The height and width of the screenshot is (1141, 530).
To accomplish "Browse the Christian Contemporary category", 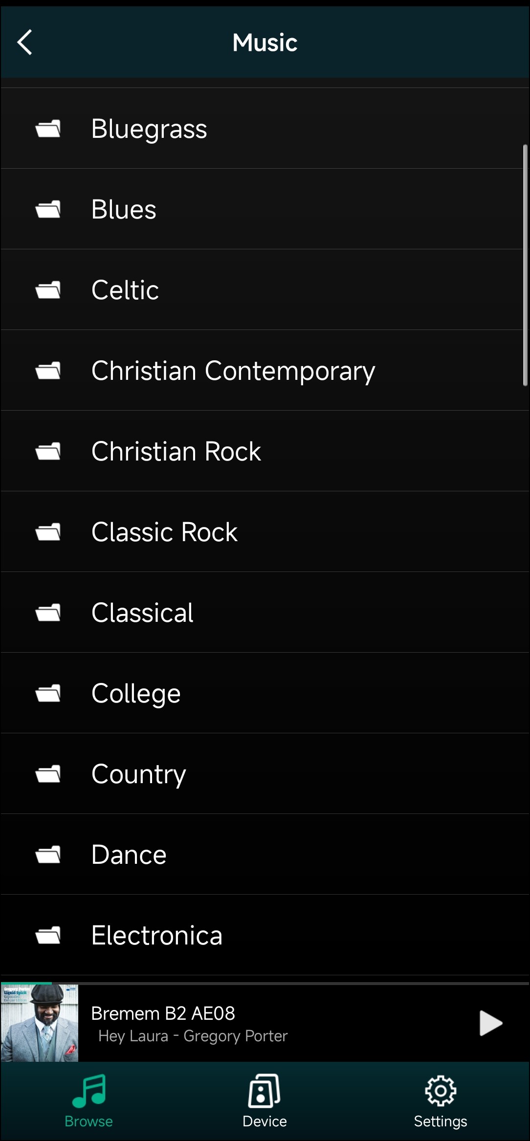I will point(233,371).
